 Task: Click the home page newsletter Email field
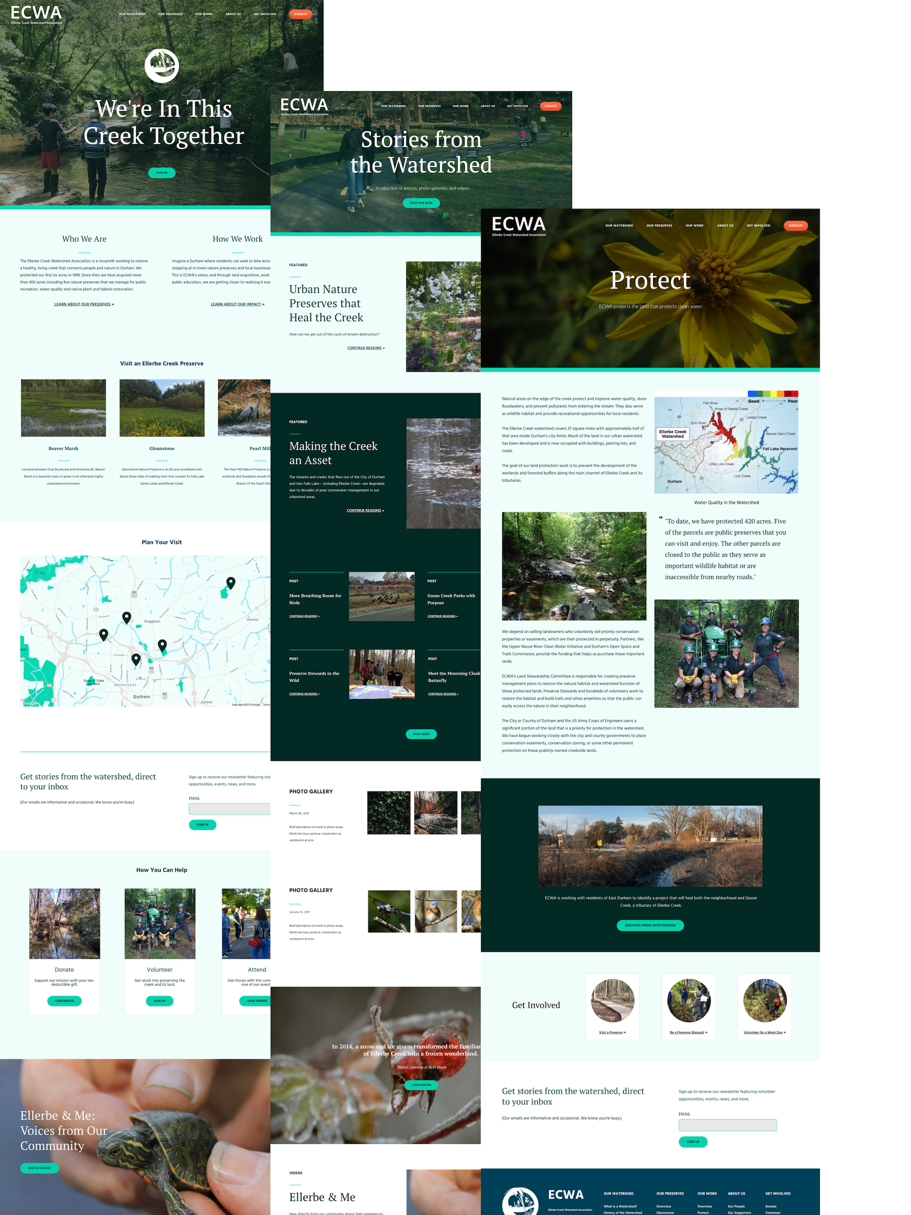point(229,808)
